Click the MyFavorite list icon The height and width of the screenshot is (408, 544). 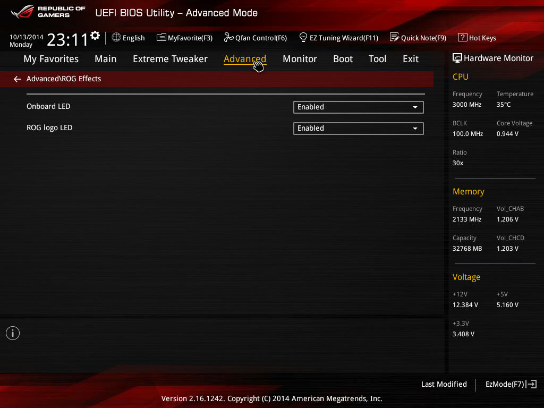point(161,37)
